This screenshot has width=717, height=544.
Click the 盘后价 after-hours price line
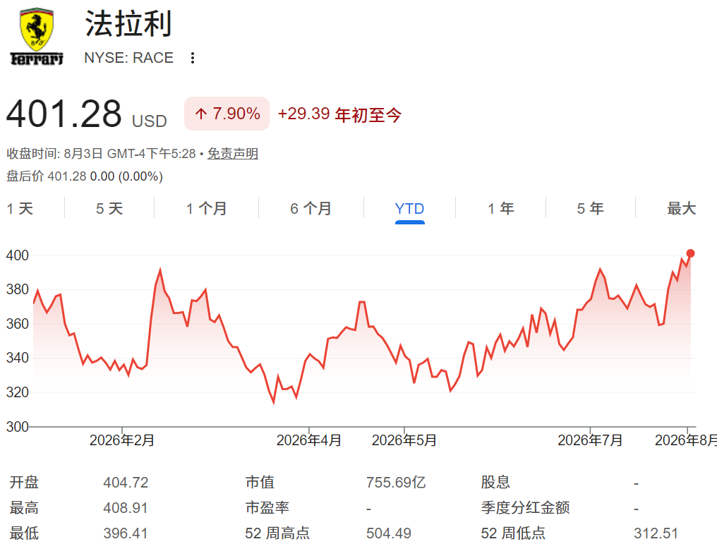click(x=85, y=176)
